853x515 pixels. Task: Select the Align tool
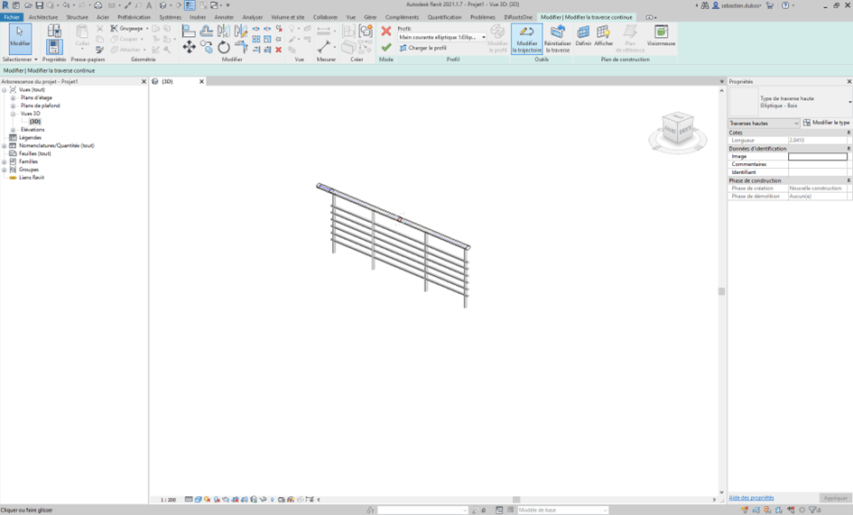(189, 31)
